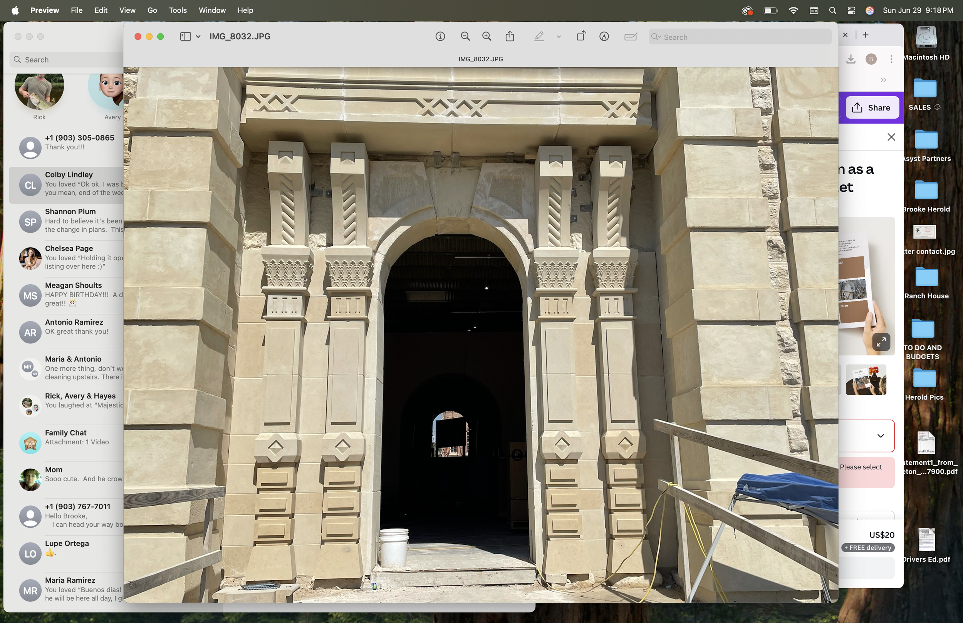Open the form filling toolbar

(x=631, y=37)
